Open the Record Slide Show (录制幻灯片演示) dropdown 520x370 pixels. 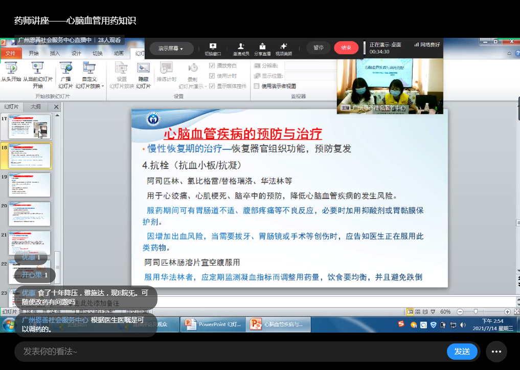193,76
